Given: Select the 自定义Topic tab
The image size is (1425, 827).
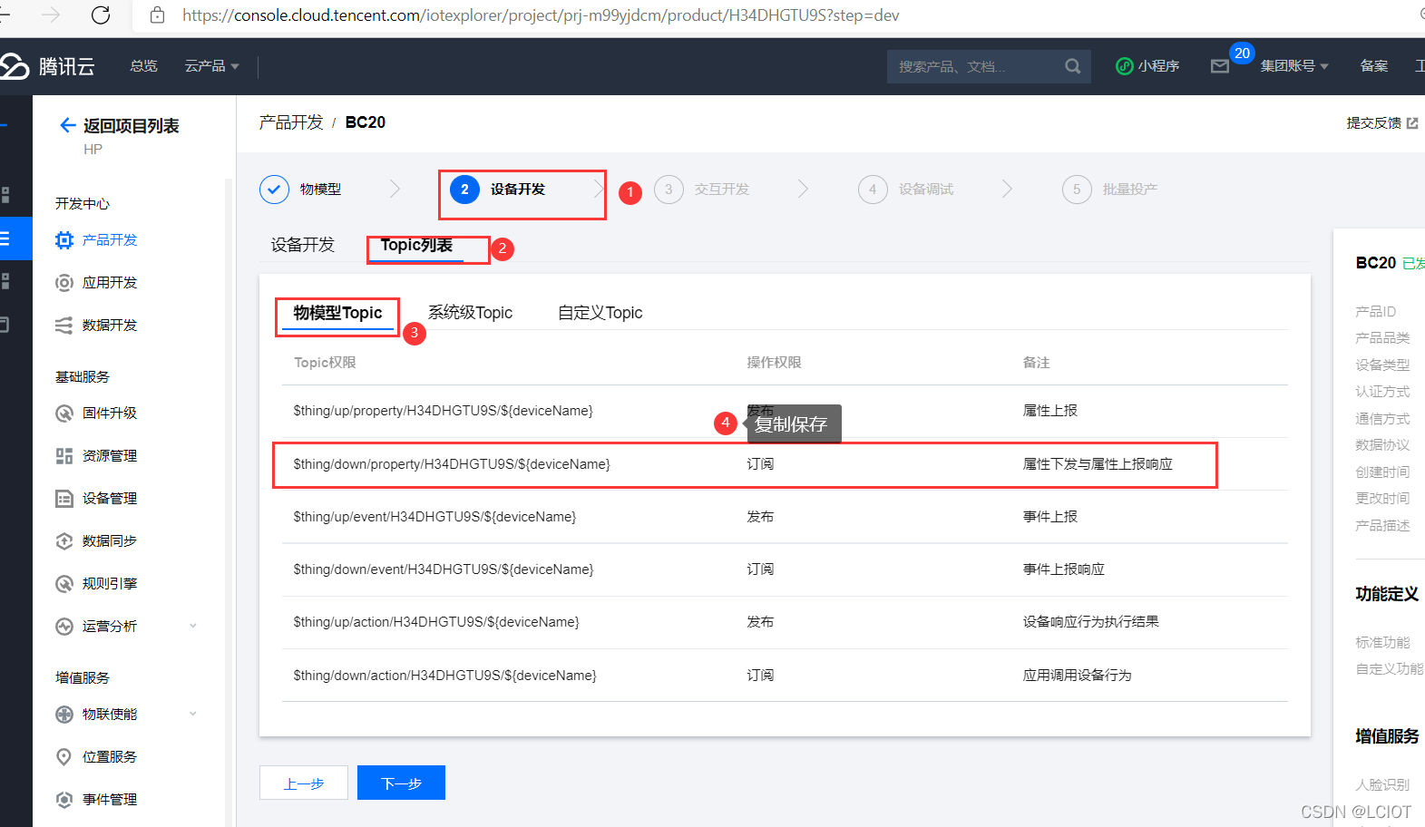Looking at the screenshot, I should pyautogui.click(x=600, y=313).
